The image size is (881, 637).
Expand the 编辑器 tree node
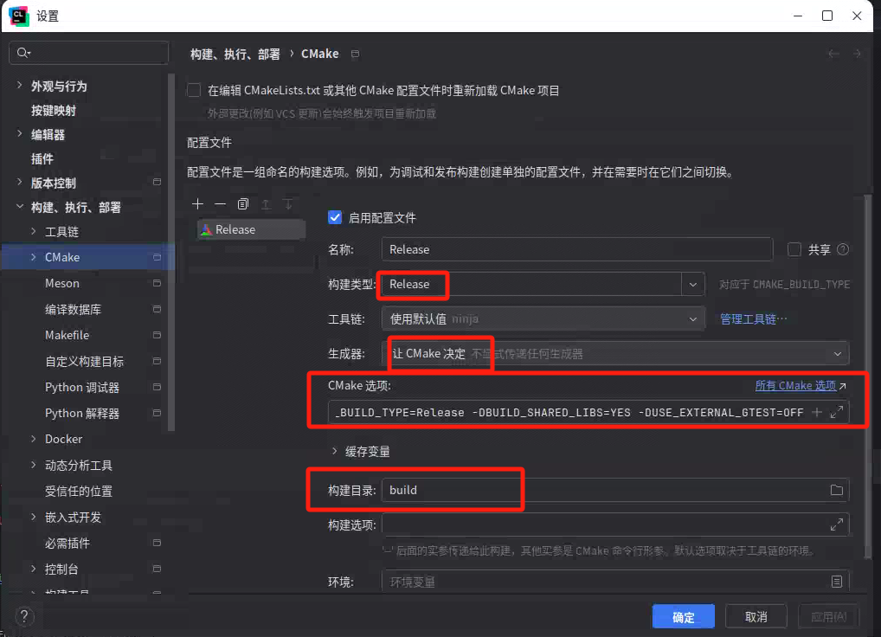coord(20,133)
